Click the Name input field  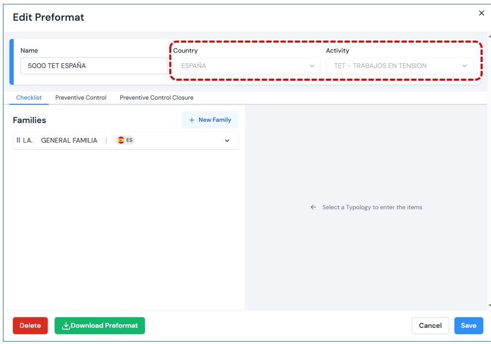[x=94, y=66]
